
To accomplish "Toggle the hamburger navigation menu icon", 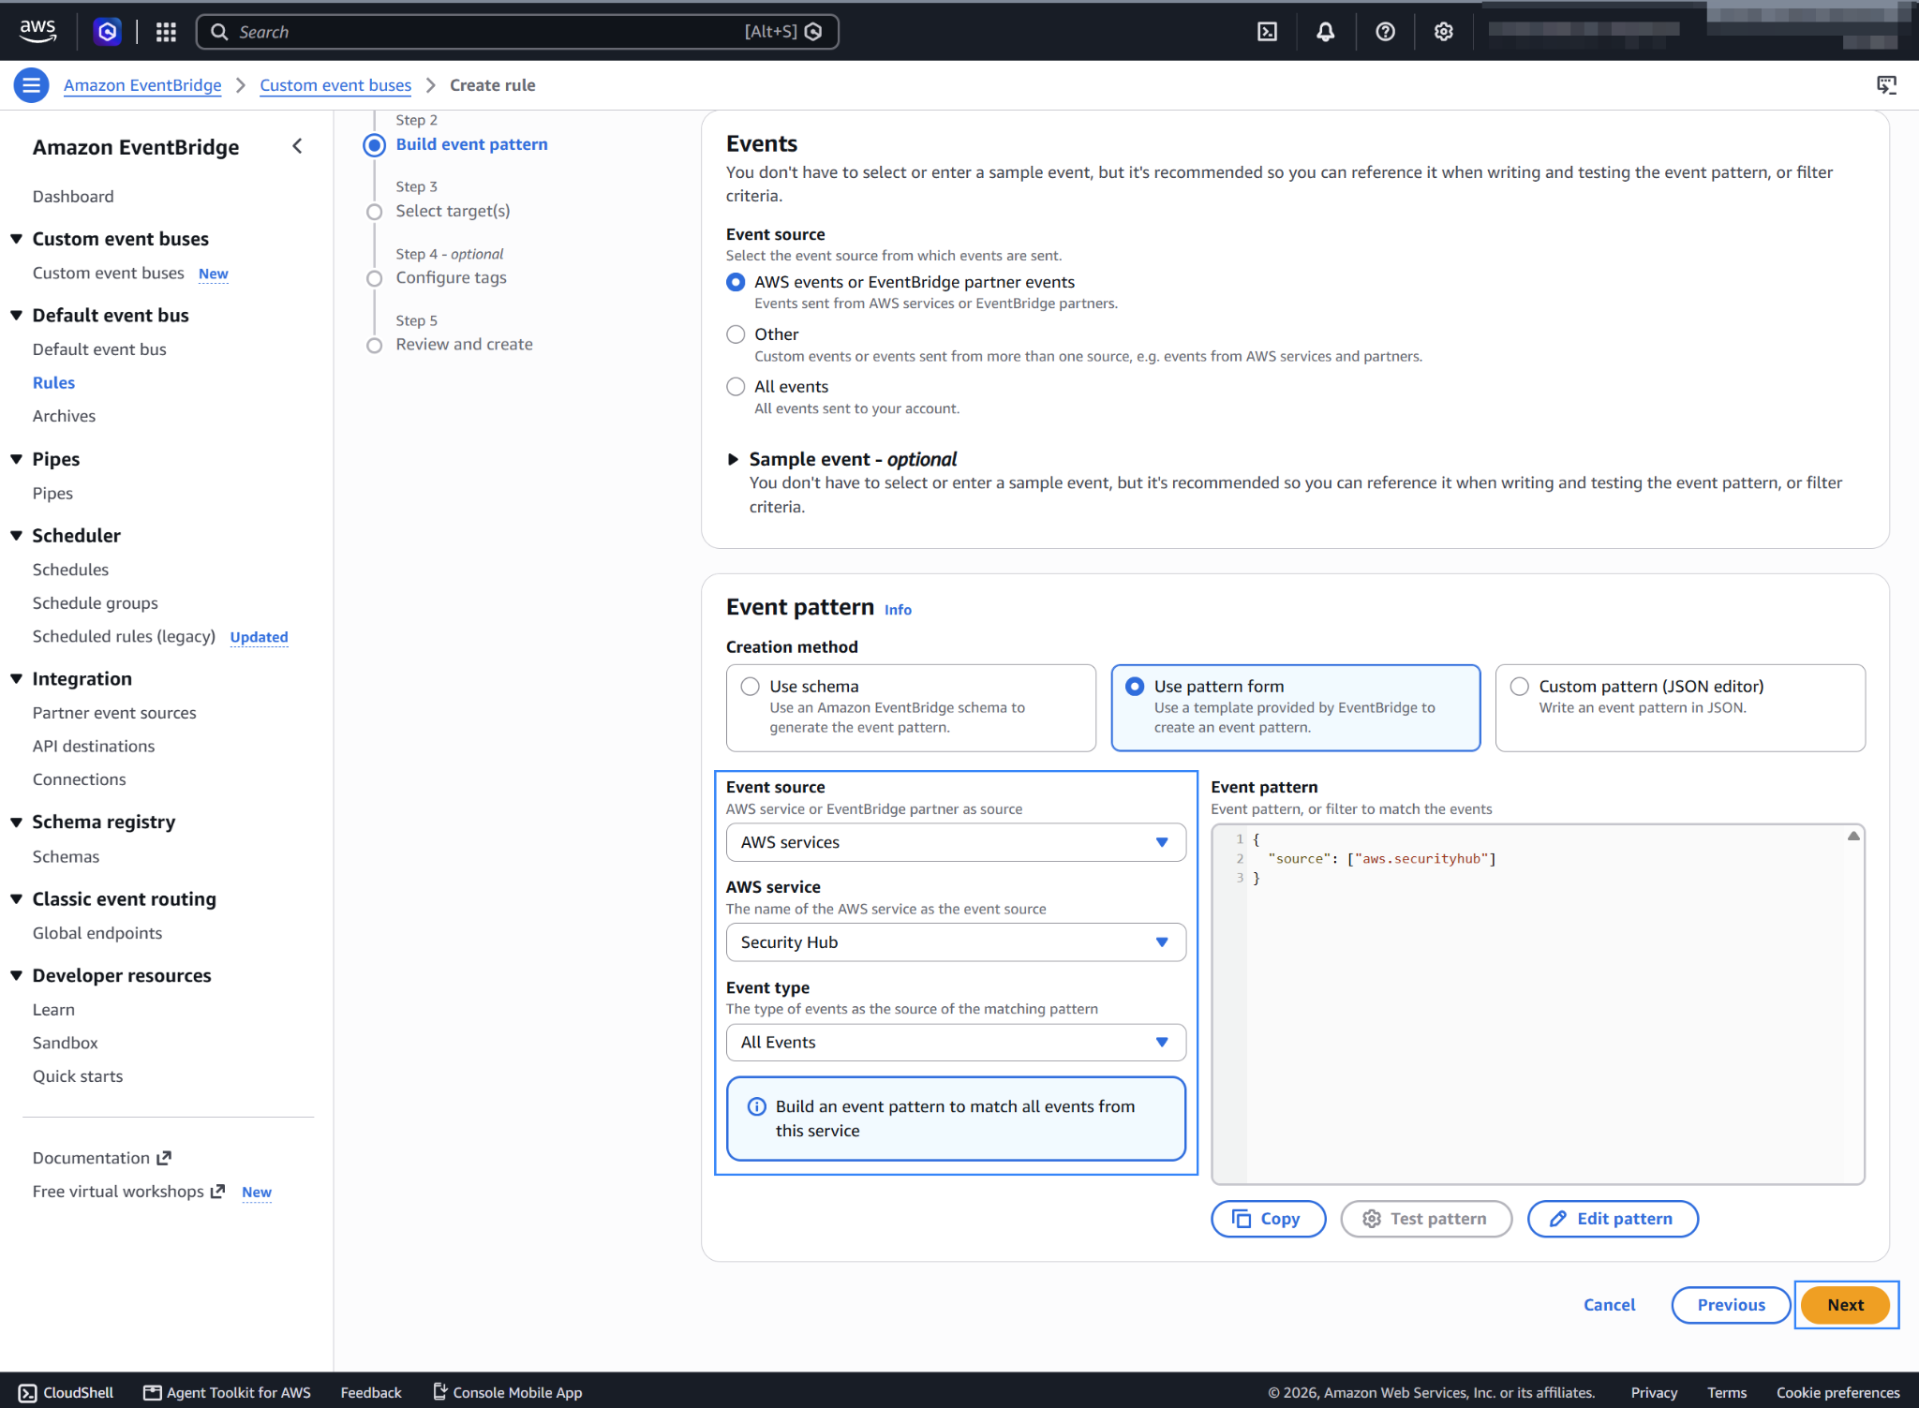I will click(x=31, y=85).
